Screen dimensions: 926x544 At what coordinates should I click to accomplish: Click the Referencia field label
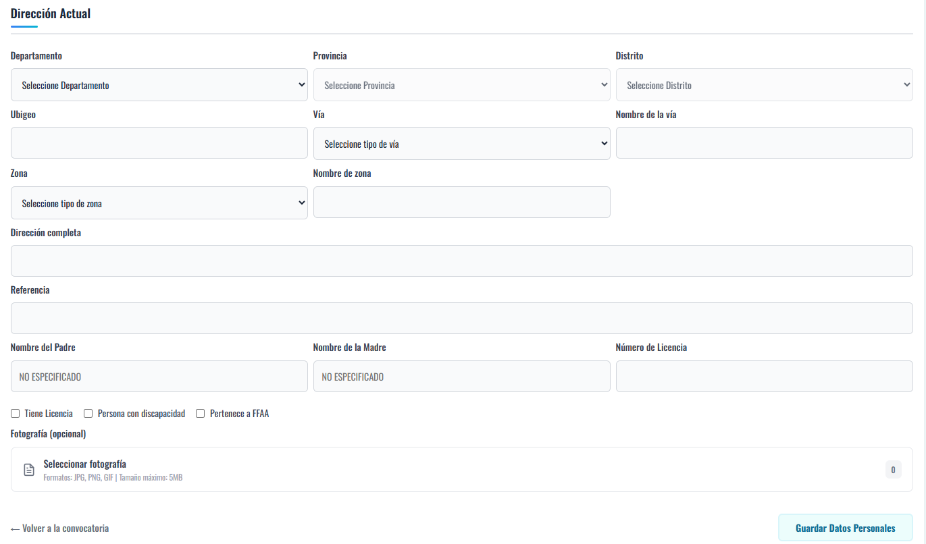30,290
